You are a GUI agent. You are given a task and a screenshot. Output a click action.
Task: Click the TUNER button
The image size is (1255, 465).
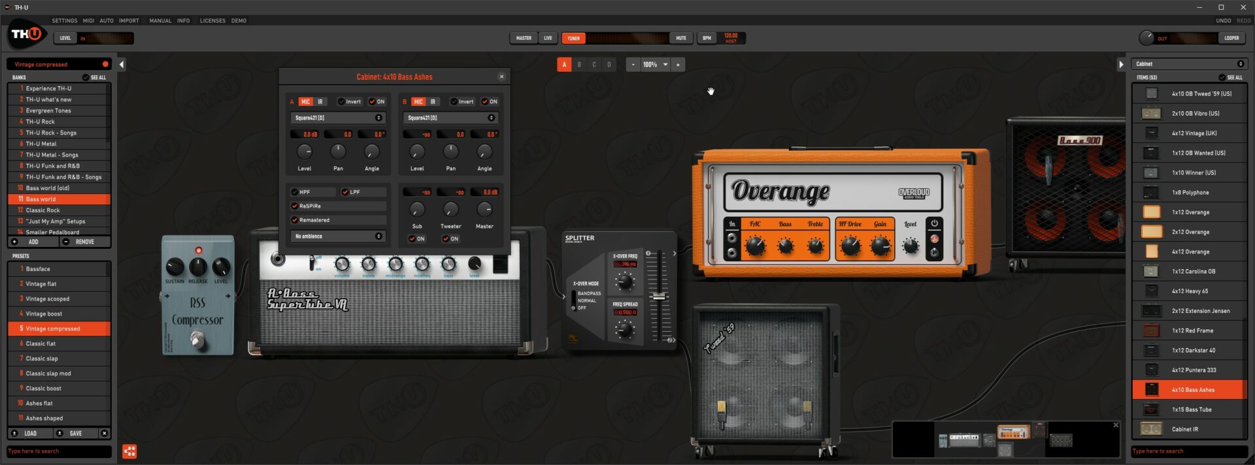573,38
